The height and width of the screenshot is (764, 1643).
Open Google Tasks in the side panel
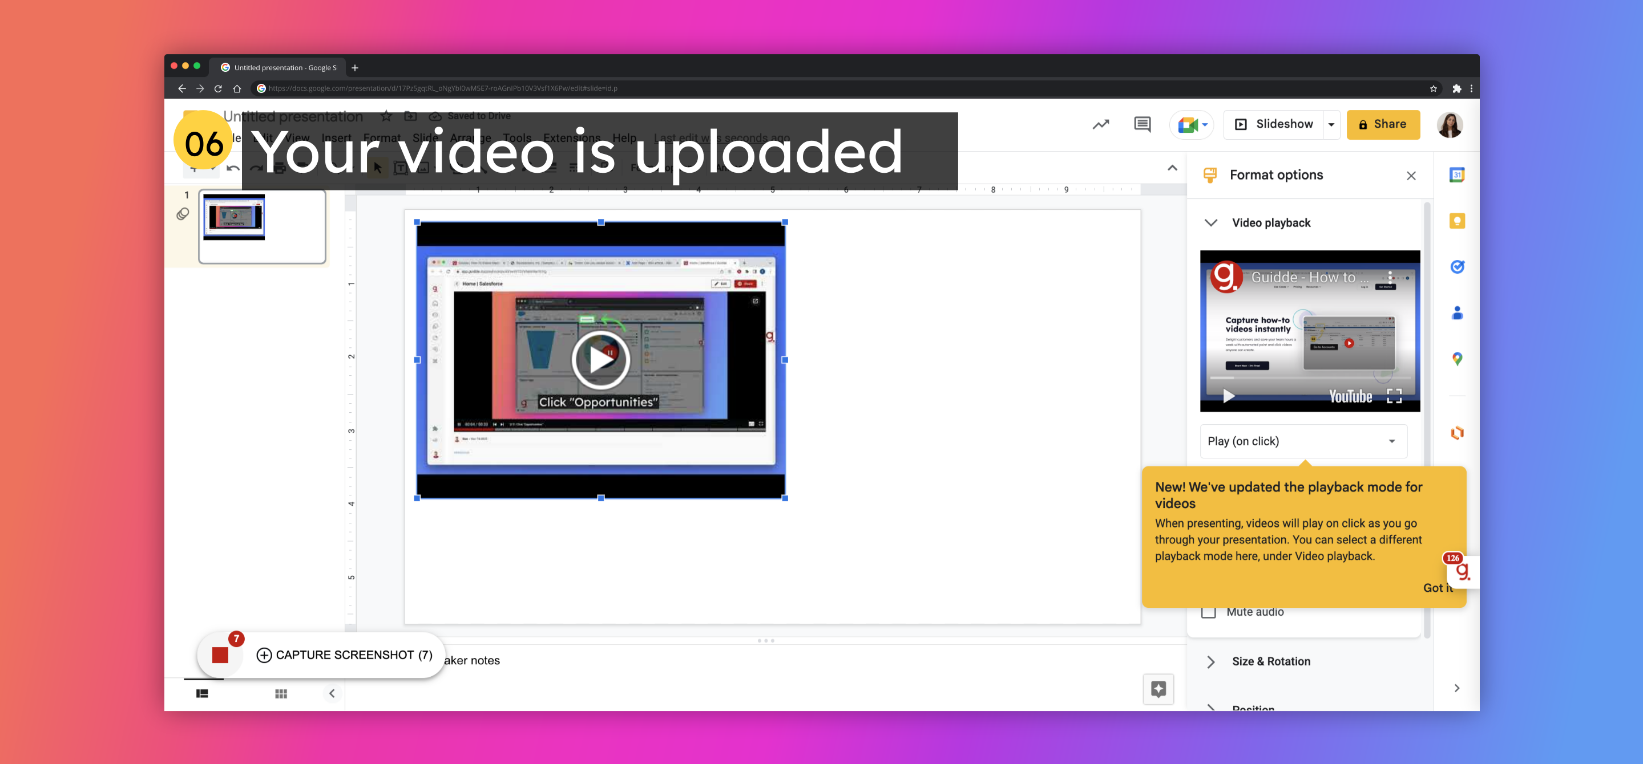(1456, 267)
